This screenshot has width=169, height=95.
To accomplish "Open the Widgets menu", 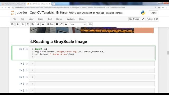I will 71,19.
